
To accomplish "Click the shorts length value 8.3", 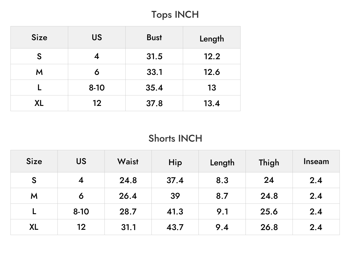I will click(x=222, y=180).
